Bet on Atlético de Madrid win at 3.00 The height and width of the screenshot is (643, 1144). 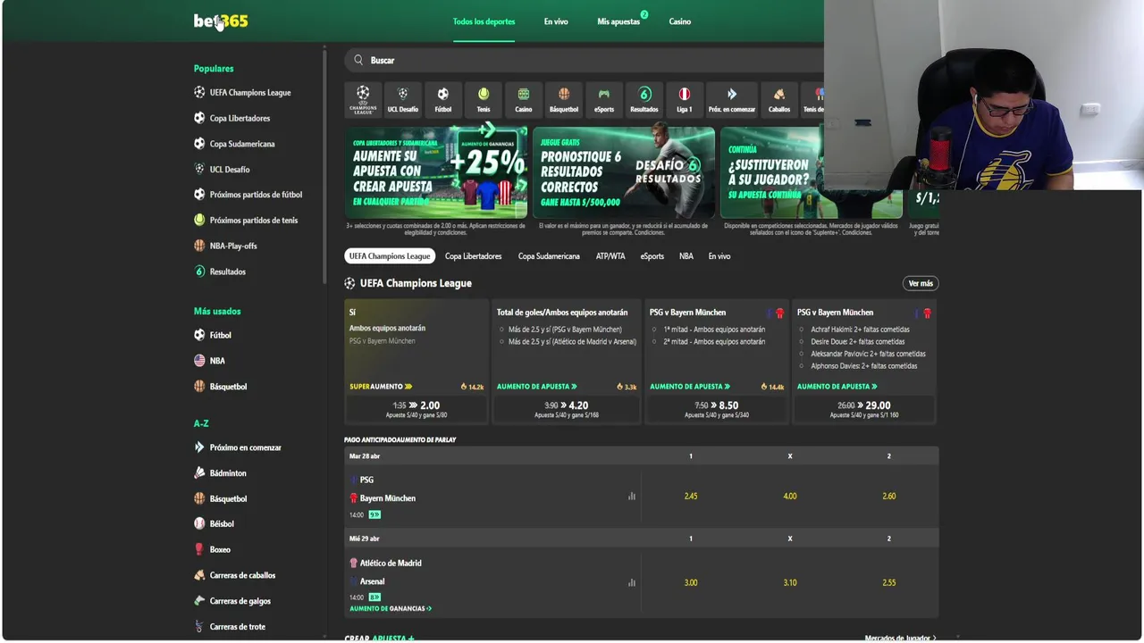pos(690,582)
